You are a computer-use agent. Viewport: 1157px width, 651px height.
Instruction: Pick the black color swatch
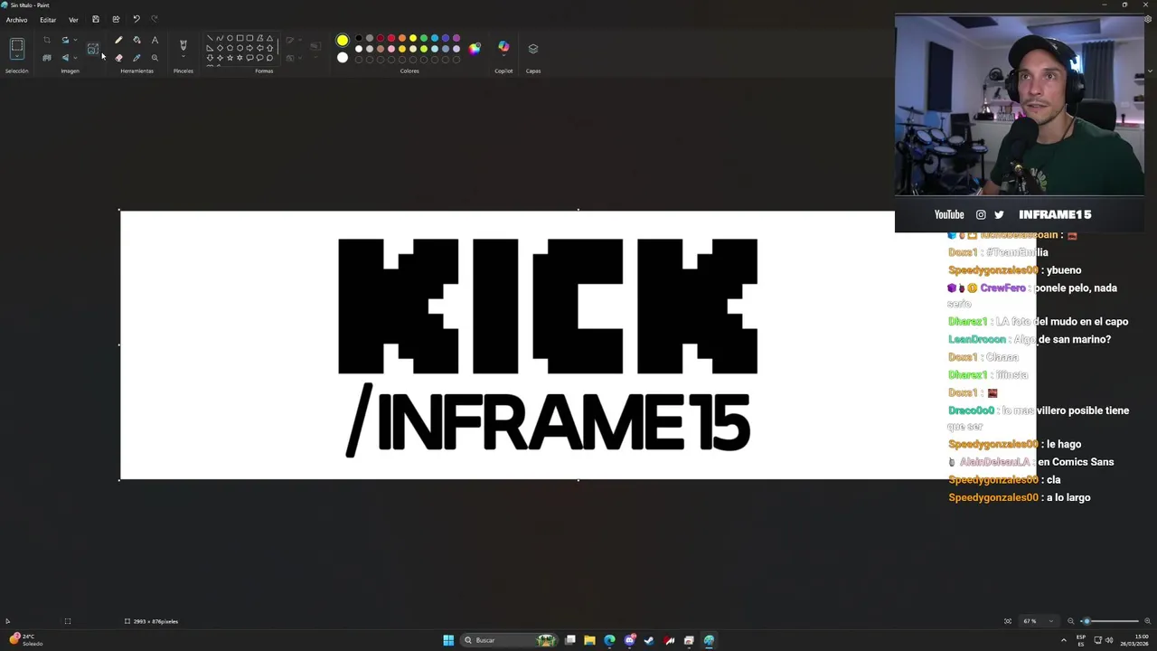(359, 38)
